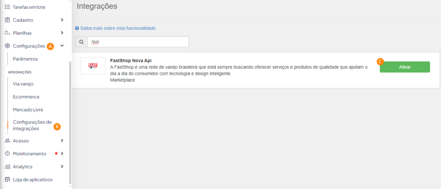Click the integrations search field containing fast

tap(138, 42)
